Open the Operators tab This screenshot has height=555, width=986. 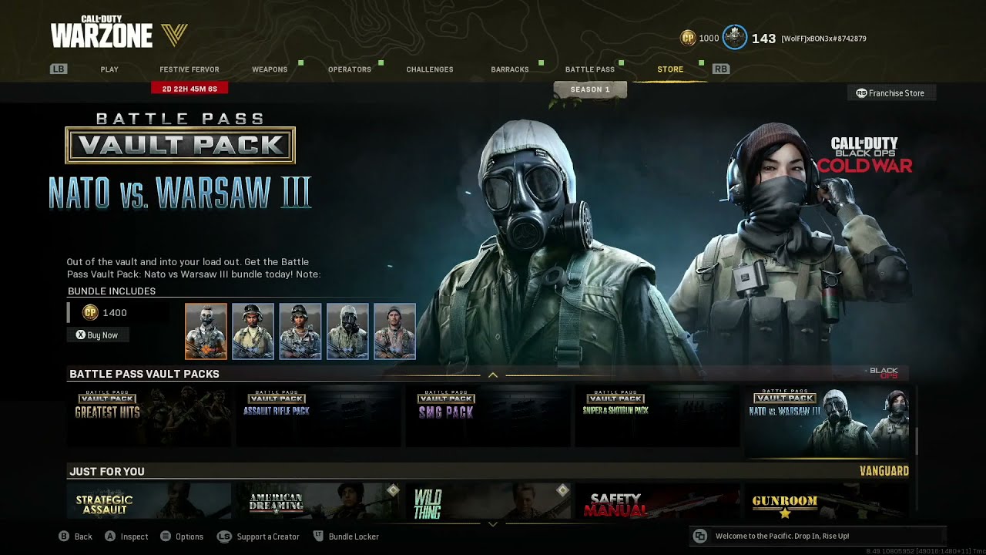coord(350,69)
